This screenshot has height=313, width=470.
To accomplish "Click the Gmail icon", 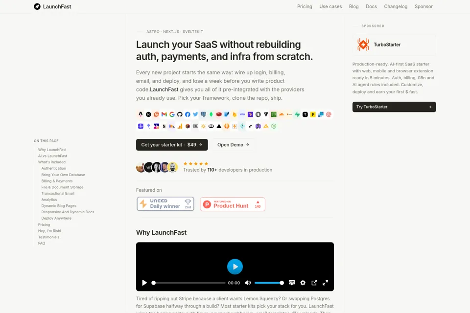I will (164, 114).
